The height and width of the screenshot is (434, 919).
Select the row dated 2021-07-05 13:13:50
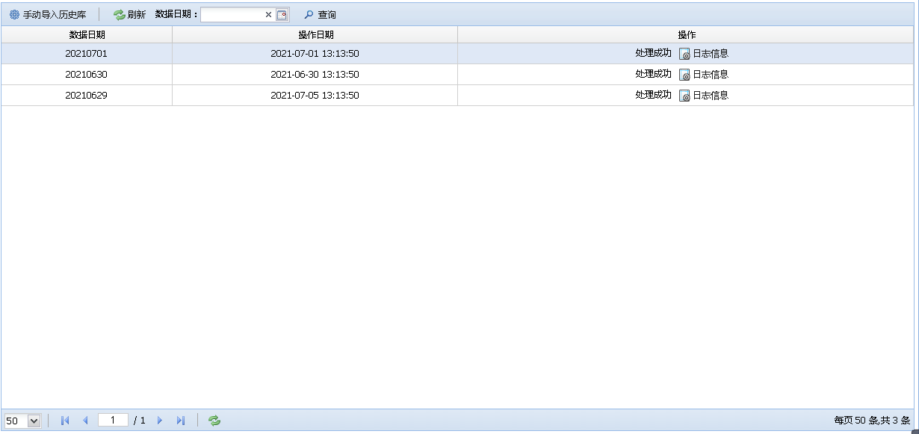(315, 96)
